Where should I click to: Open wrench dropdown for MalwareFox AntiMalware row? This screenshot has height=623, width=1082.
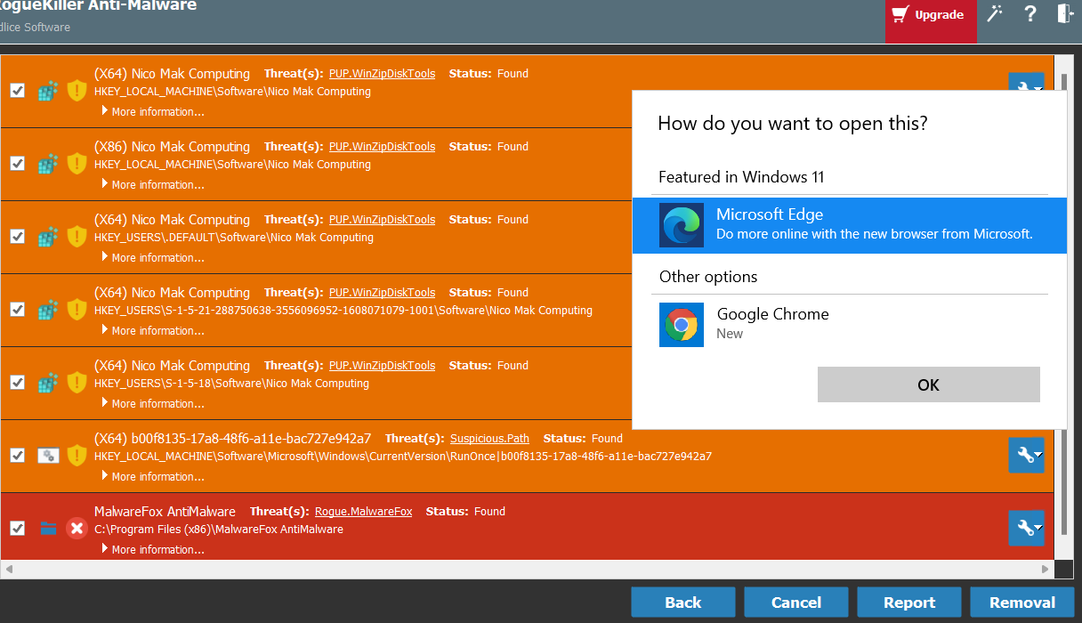point(1026,528)
